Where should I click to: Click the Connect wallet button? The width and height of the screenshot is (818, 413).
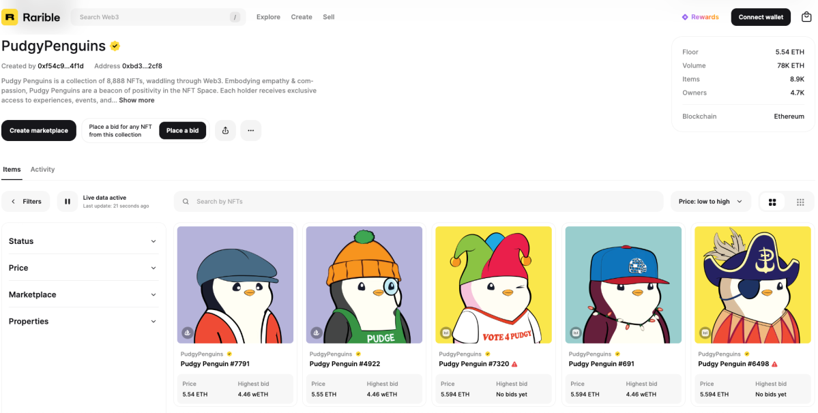[761, 17]
